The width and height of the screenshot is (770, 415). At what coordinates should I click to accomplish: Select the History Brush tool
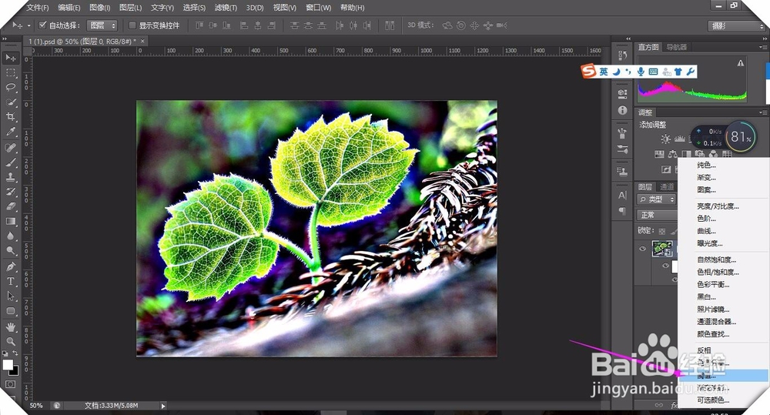(x=10, y=192)
